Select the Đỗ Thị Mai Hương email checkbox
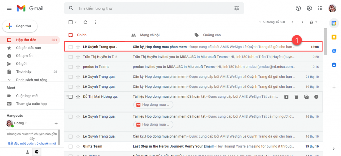 click(71, 97)
